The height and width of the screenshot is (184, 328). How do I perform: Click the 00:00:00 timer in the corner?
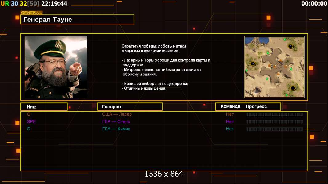pos(314,4)
